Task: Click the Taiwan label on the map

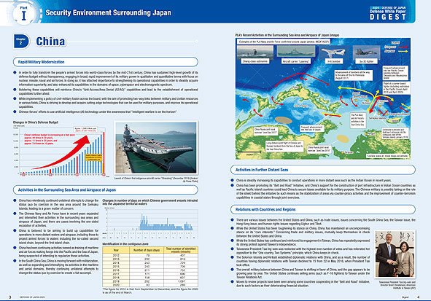Action: pyautogui.click(x=395, y=120)
